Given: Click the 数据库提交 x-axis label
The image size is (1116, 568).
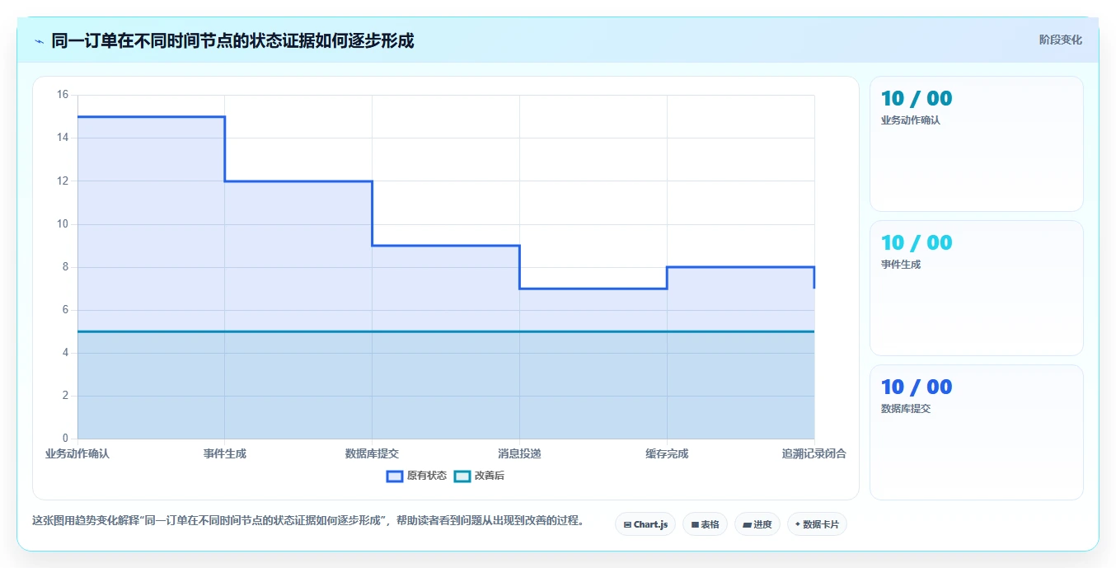Looking at the screenshot, I should coord(372,453).
